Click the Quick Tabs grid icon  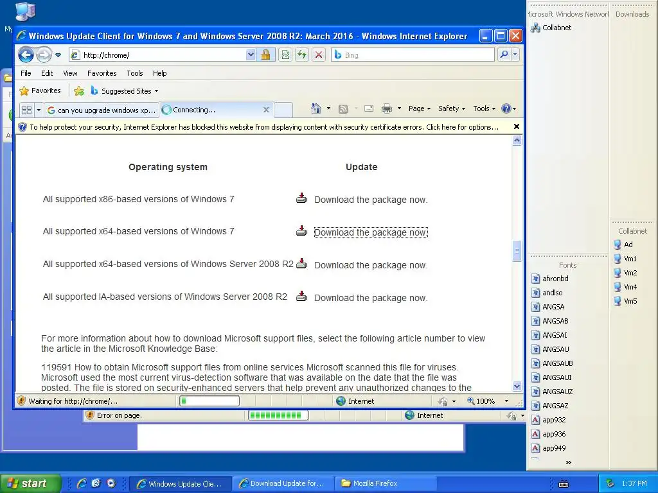(26, 110)
